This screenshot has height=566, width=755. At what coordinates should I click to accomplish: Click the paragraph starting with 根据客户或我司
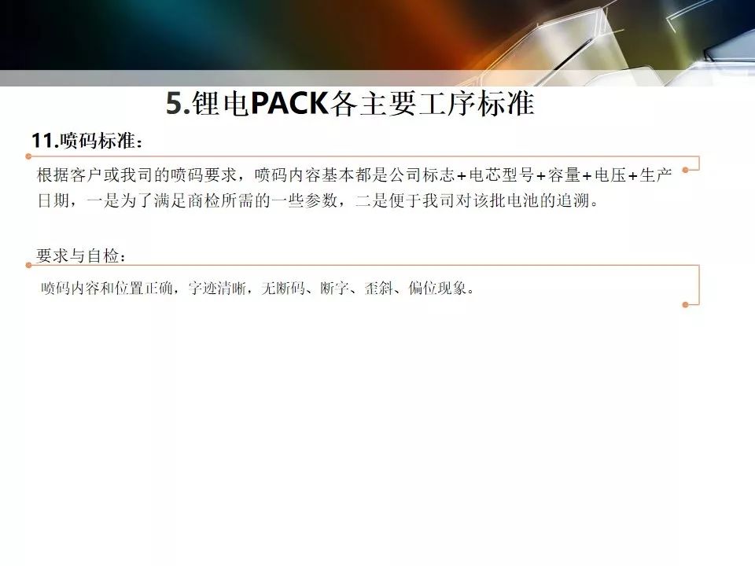click(x=355, y=188)
